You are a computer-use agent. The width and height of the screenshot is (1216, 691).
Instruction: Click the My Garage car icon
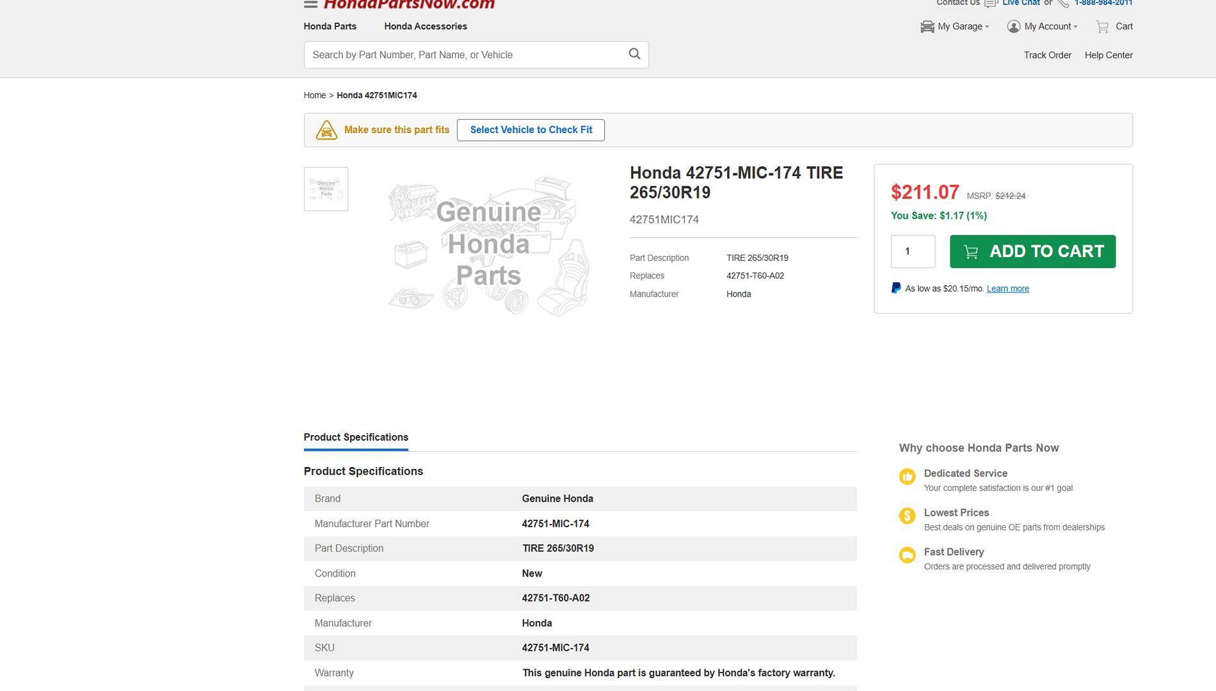(x=927, y=26)
